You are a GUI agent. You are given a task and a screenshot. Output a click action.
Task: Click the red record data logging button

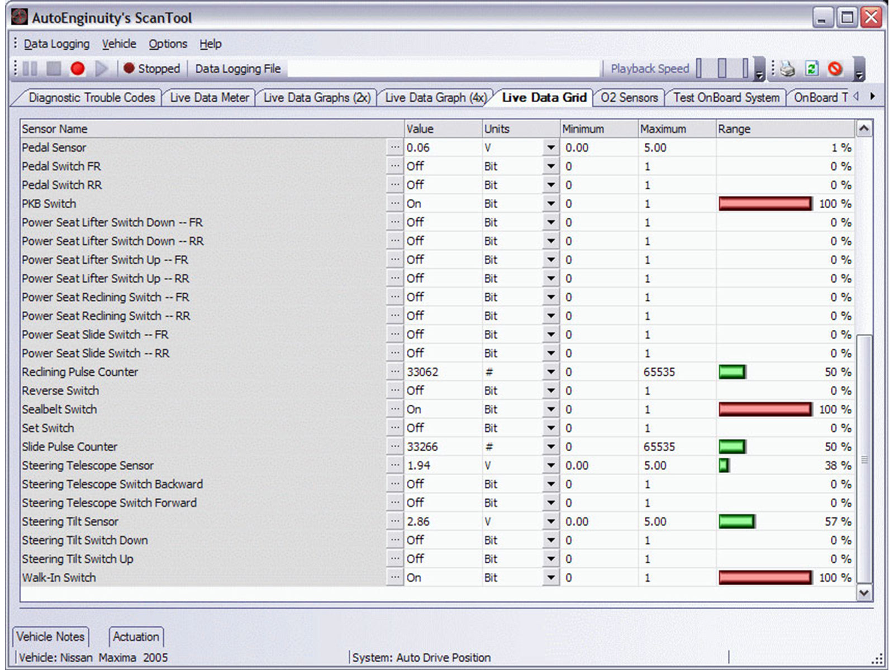point(78,69)
